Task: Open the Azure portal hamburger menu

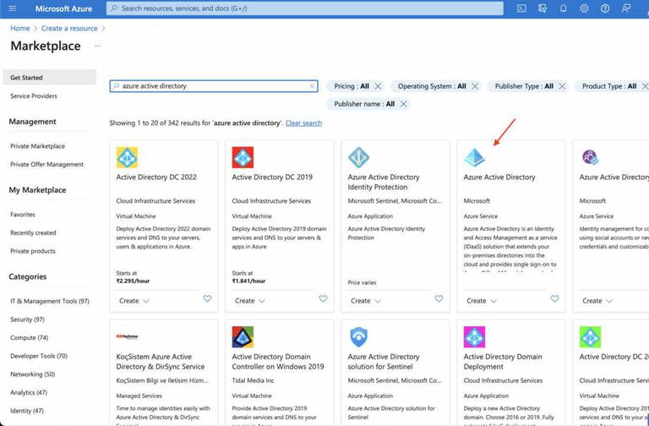Action: (13, 8)
